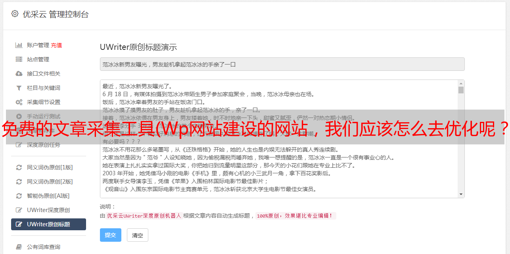Click the bar chart icon for 账户管理
Screen dimensions: 510x254
point(19,45)
